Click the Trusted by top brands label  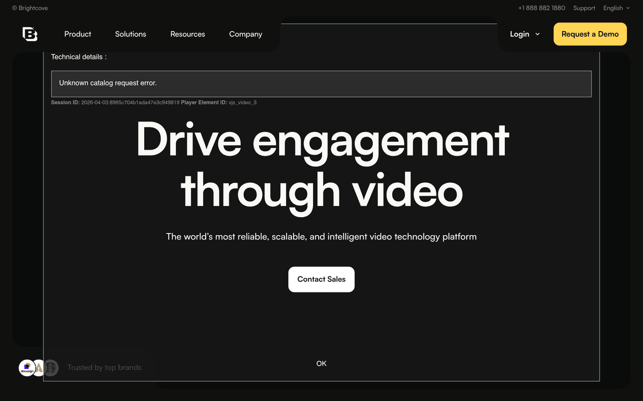pos(104,367)
